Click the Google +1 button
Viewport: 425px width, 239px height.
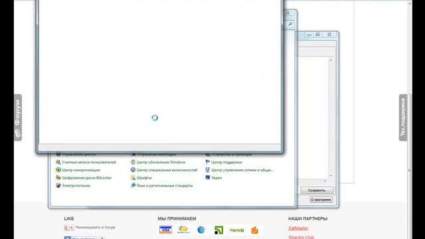point(69,228)
